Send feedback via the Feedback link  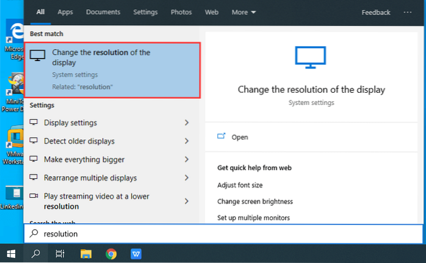click(376, 12)
